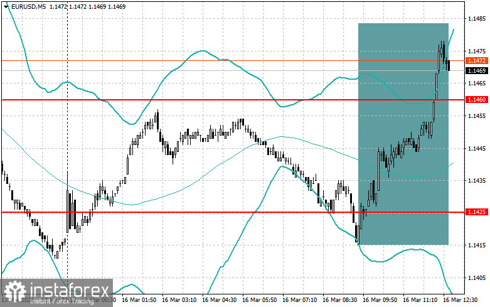Select the orange horizontal line at 1.1472
The width and height of the screenshot is (490, 307).
[233, 60]
